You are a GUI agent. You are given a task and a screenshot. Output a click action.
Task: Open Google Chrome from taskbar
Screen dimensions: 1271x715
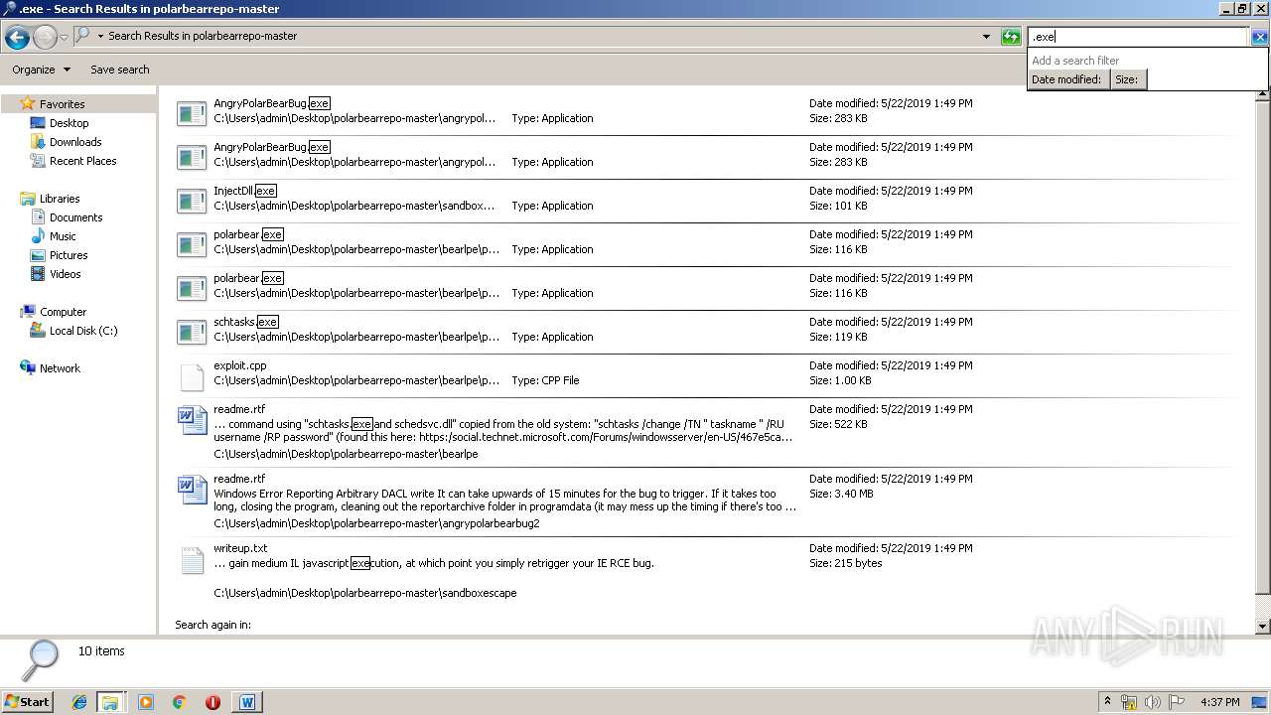coord(180,702)
